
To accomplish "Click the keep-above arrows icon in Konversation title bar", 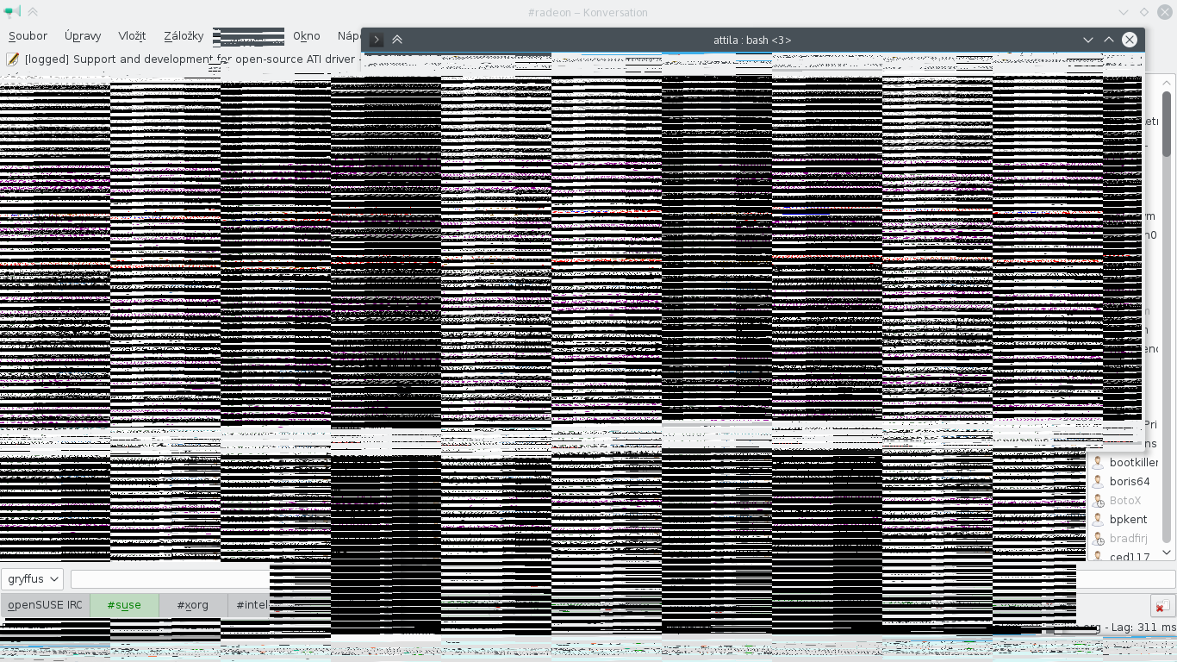I will (33, 12).
